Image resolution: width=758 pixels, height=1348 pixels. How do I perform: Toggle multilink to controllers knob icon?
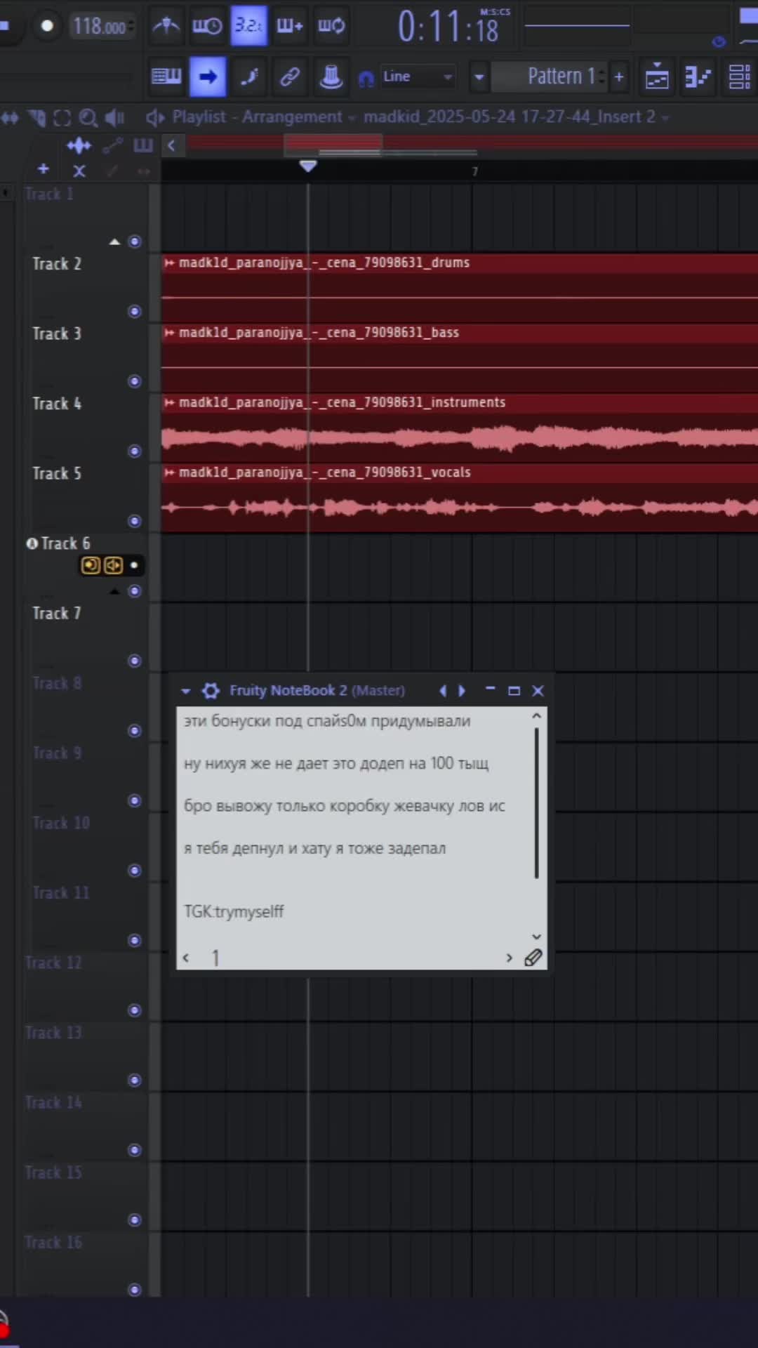(331, 77)
